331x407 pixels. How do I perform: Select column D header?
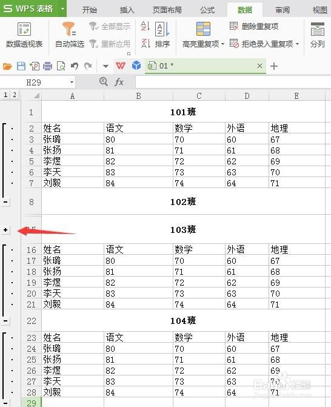(x=247, y=96)
